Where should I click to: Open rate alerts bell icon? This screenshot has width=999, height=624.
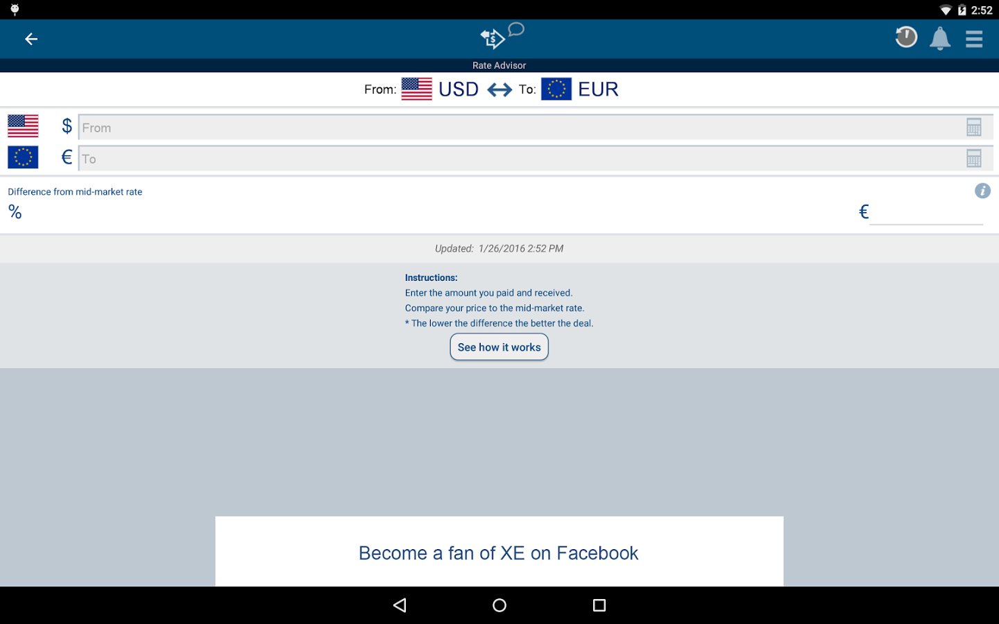pos(940,39)
